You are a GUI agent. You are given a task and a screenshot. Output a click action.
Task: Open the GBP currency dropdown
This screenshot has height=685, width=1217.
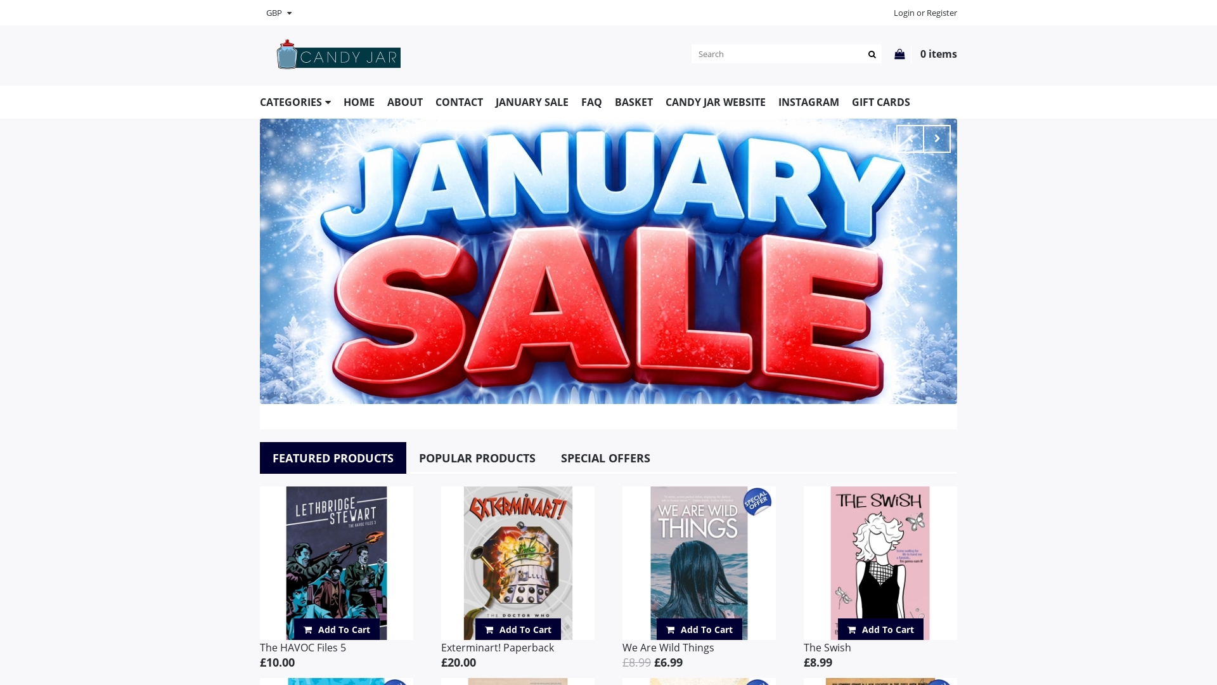coord(279,13)
